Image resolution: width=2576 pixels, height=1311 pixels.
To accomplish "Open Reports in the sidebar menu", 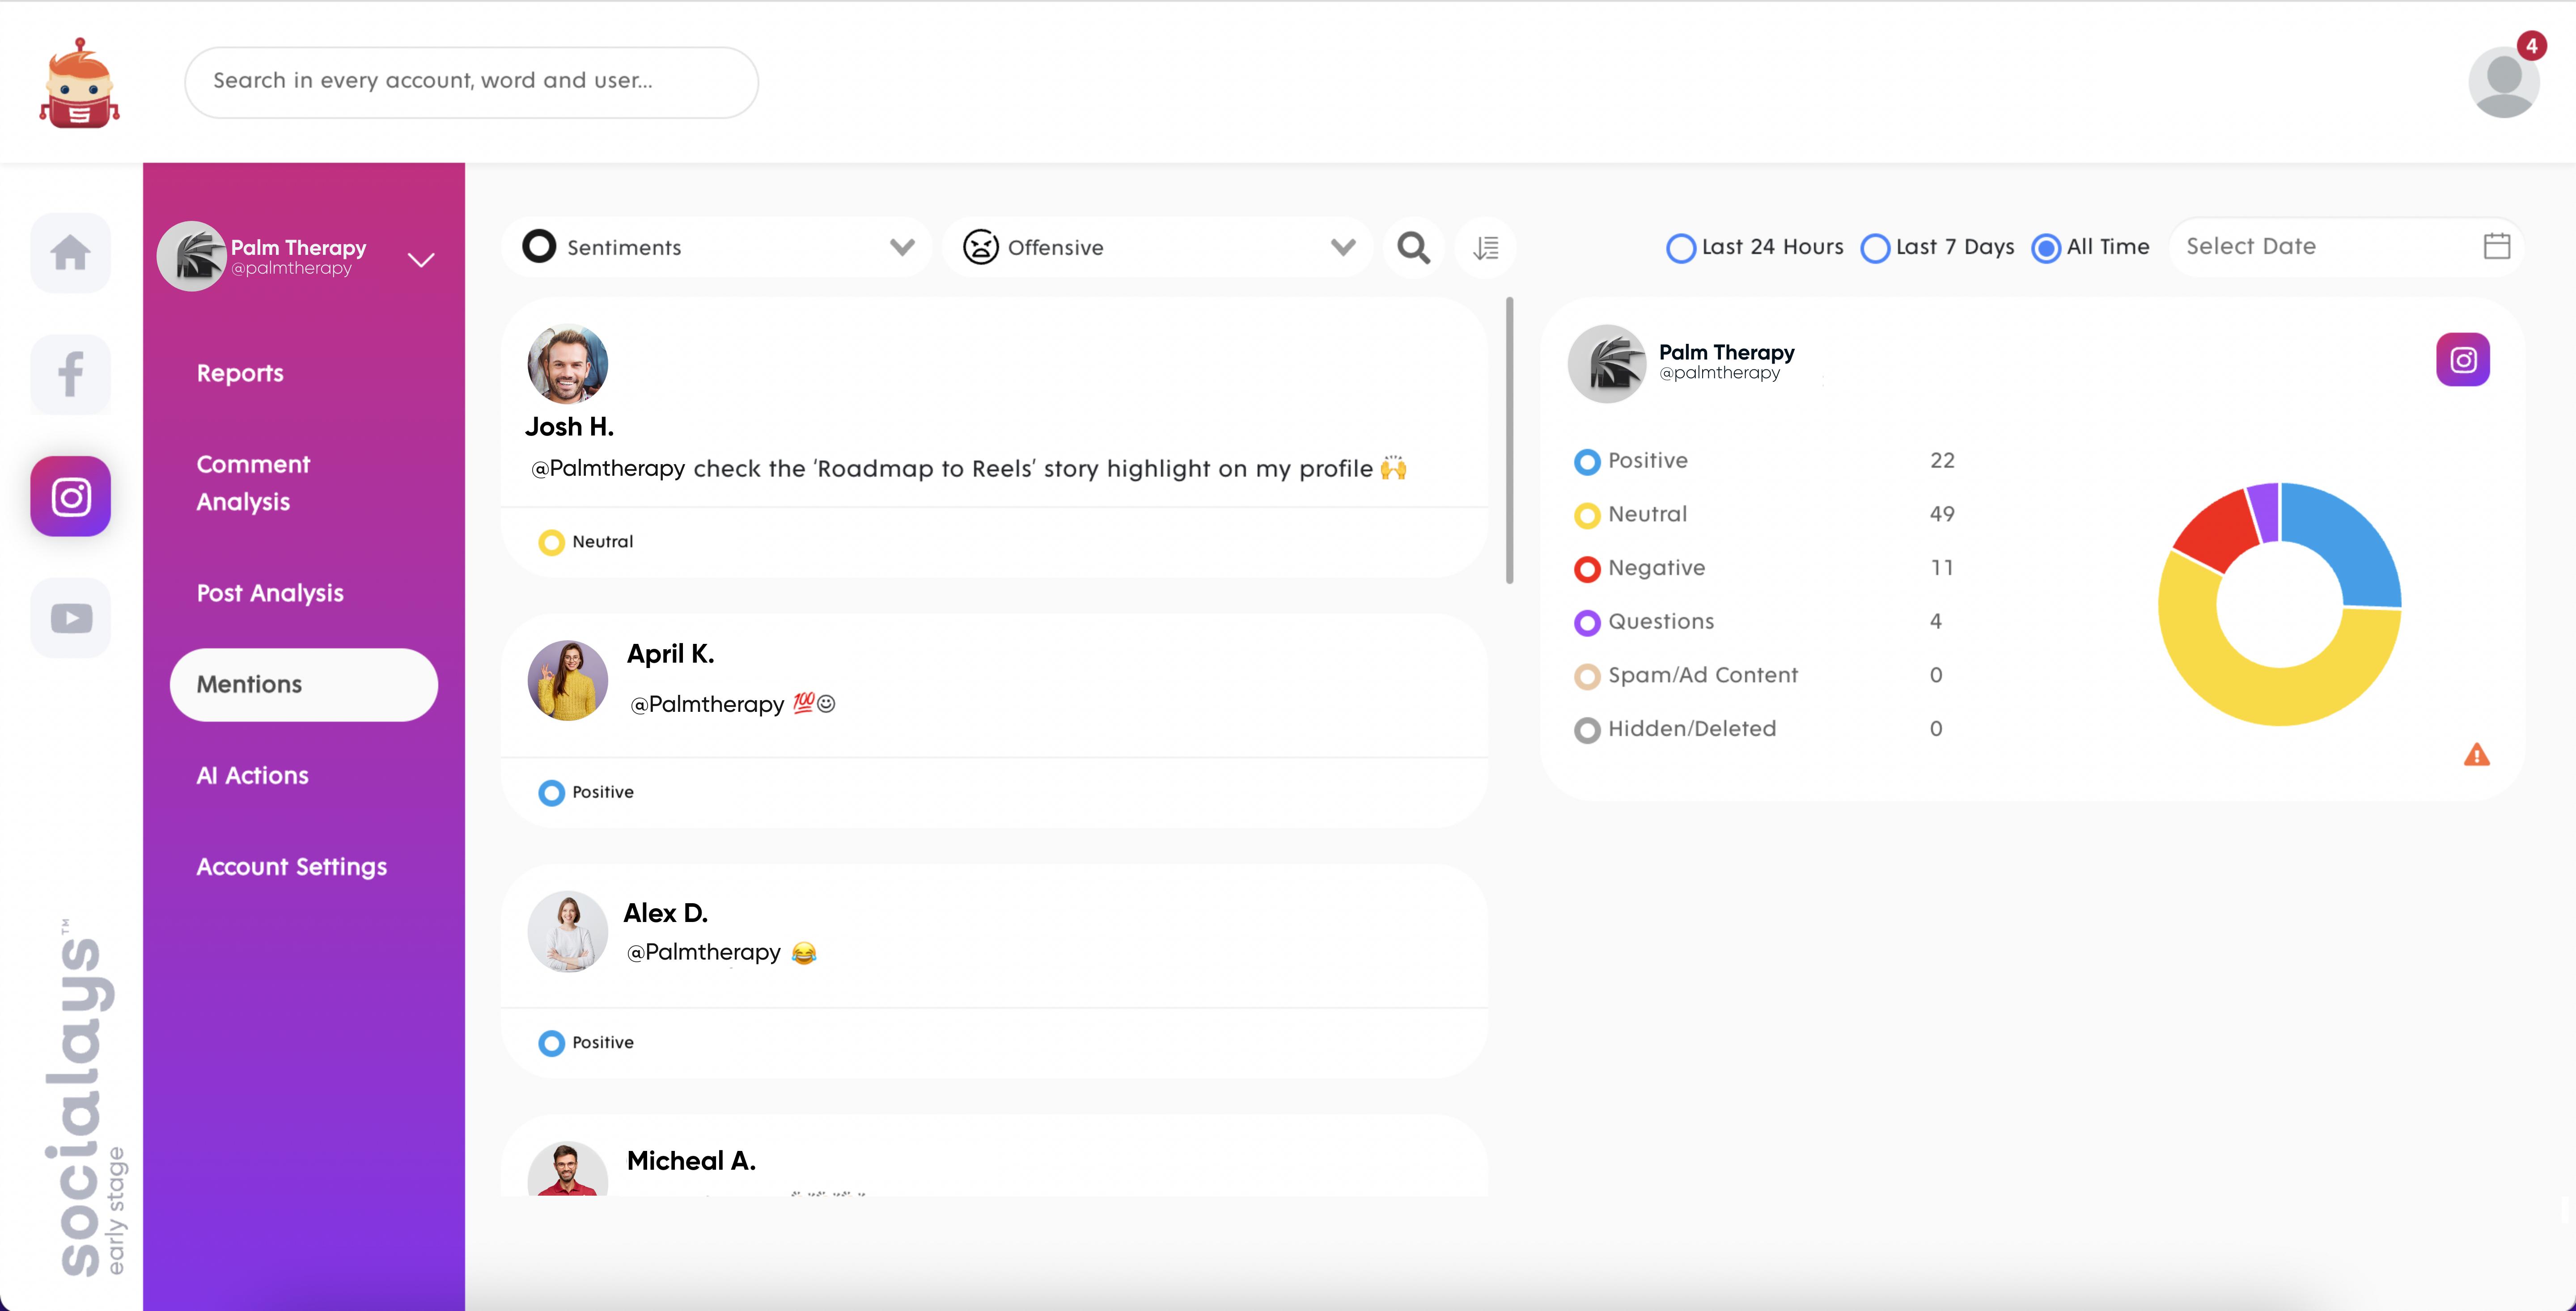I will (240, 373).
